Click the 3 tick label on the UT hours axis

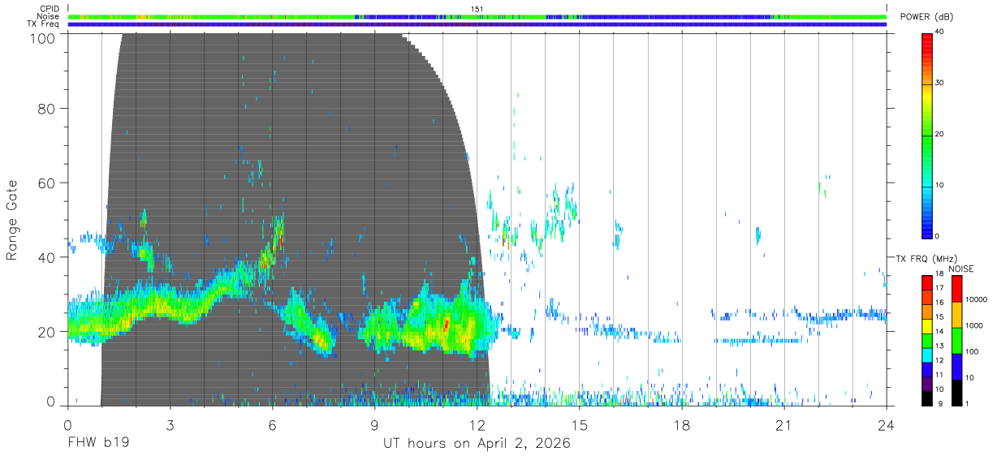[x=170, y=425]
